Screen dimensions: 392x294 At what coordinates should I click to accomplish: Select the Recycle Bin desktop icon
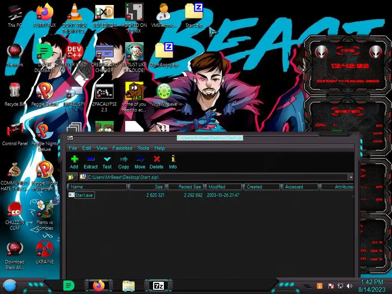[15, 95]
